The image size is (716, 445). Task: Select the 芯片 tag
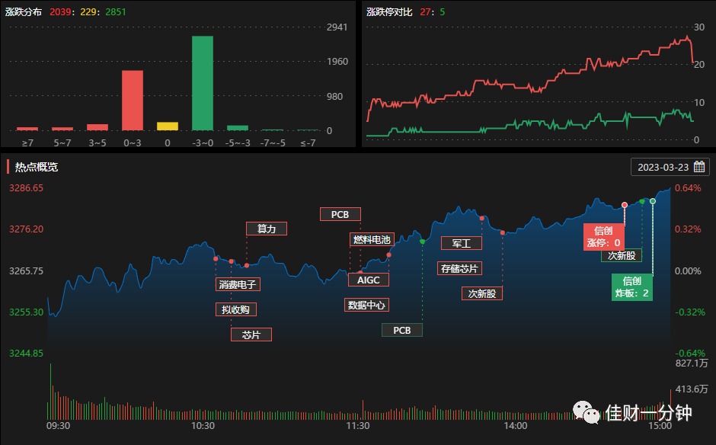251,335
